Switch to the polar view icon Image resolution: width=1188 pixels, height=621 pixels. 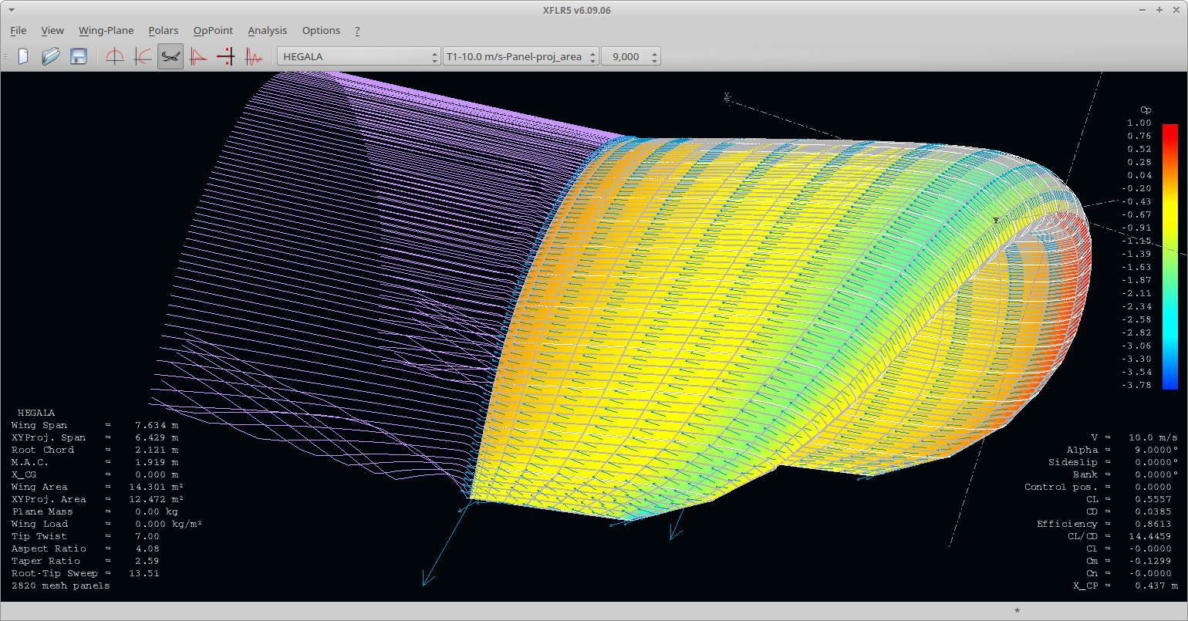143,56
